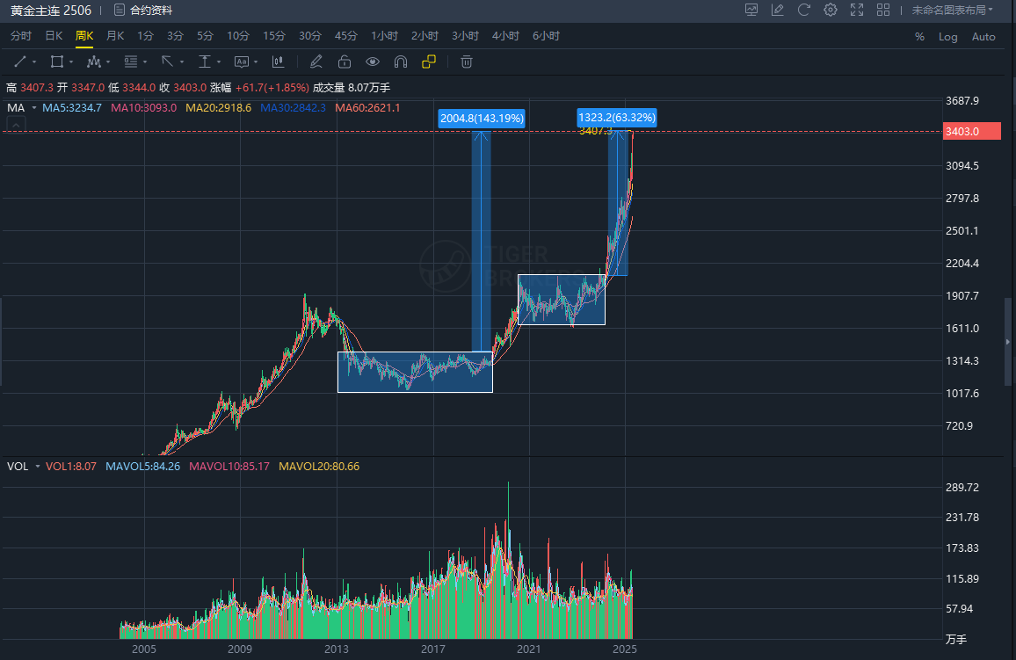The height and width of the screenshot is (660, 1016).
Task: Select the text annotation tool
Action: [x=242, y=62]
